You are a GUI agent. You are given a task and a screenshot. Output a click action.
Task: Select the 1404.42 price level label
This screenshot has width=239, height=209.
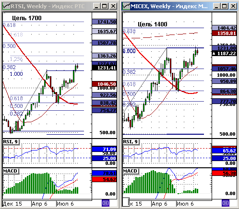[x=224, y=28]
